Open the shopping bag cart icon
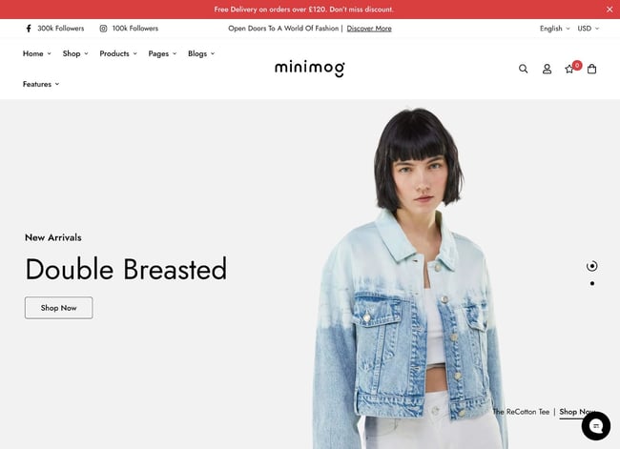 pos(592,69)
